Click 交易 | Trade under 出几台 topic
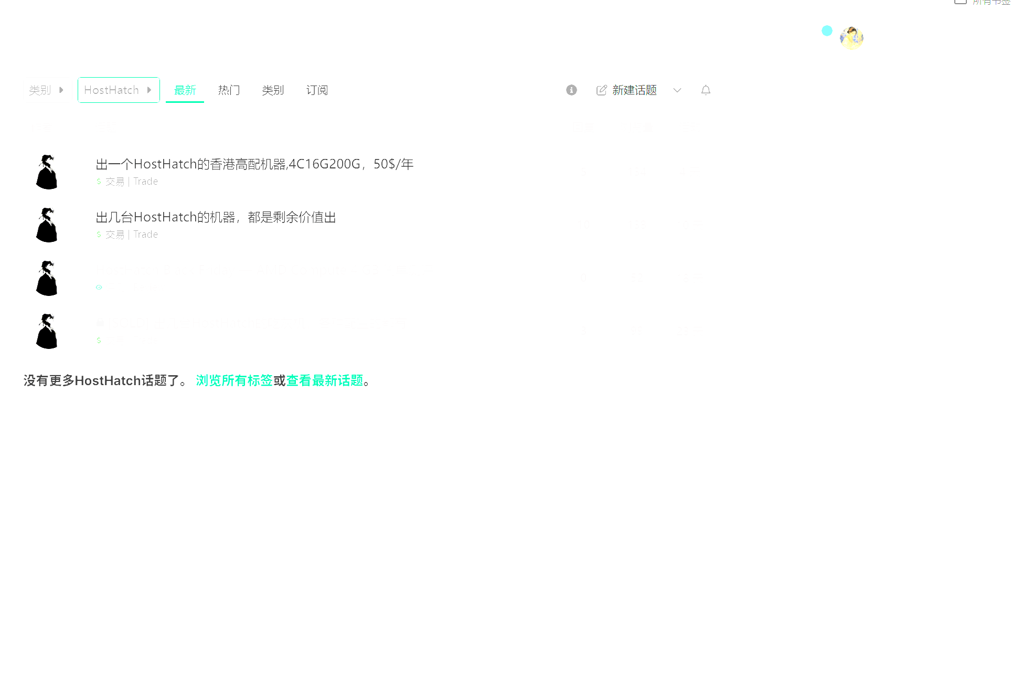Viewport: 1012px width, 690px height. pos(127,235)
